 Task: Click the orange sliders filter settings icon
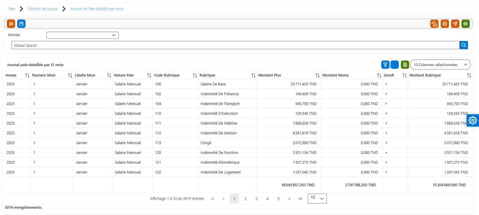tap(11, 24)
